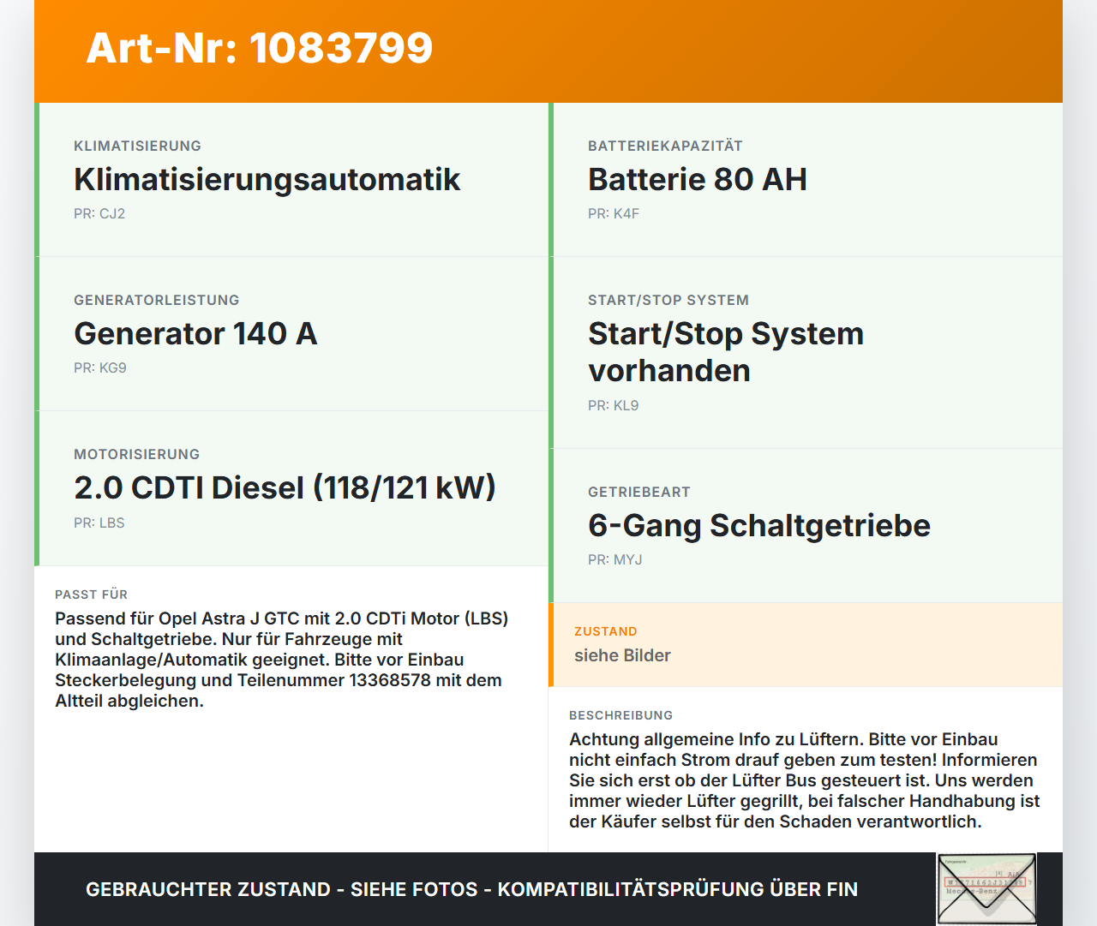Click the 'PR: MYJ' code
Image resolution: width=1097 pixels, height=926 pixels.
coord(615,560)
